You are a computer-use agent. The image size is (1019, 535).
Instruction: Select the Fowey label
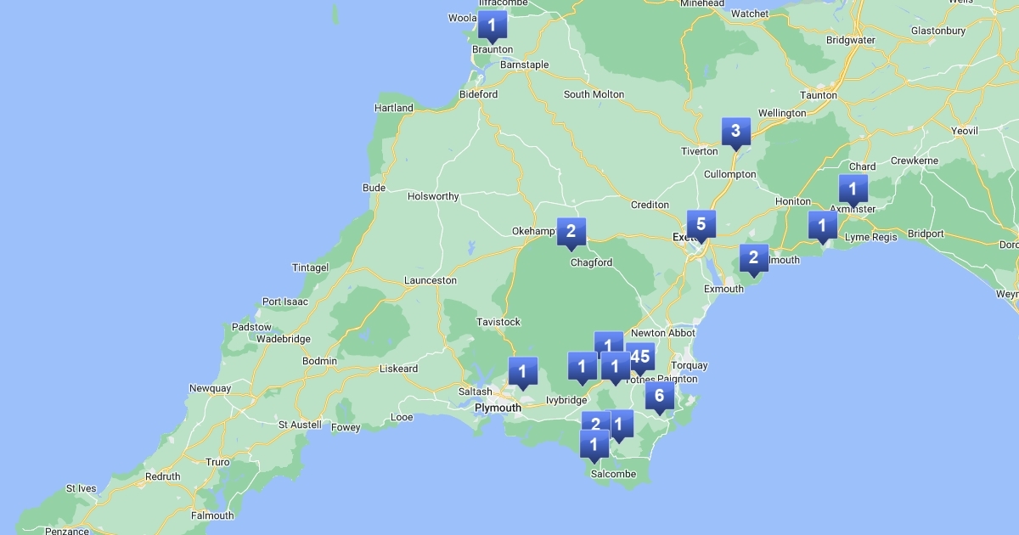click(x=346, y=427)
